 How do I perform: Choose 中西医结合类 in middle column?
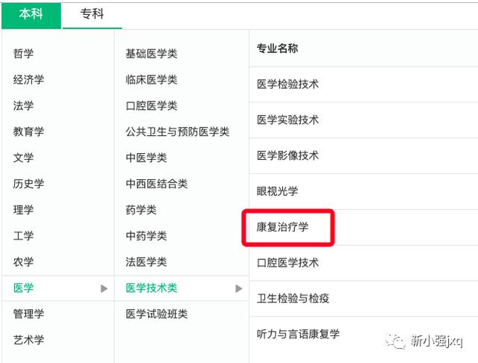pos(157,184)
